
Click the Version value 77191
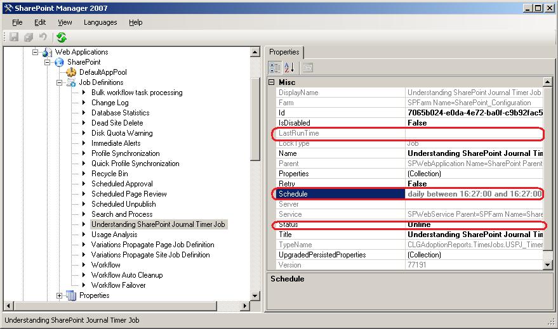[x=474, y=265]
